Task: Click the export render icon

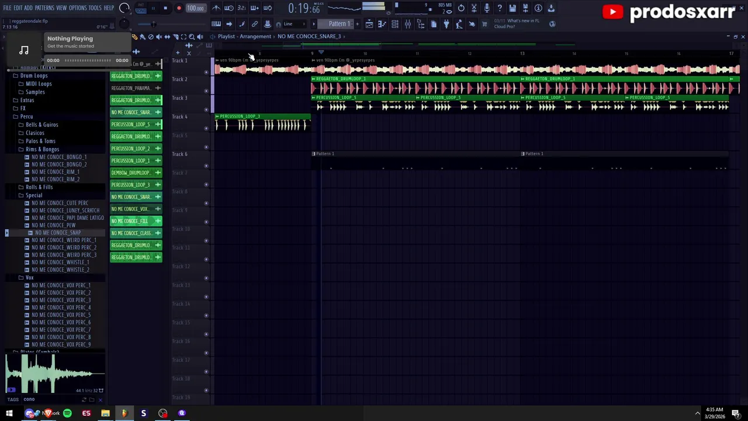Action: click(x=551, y=8)
